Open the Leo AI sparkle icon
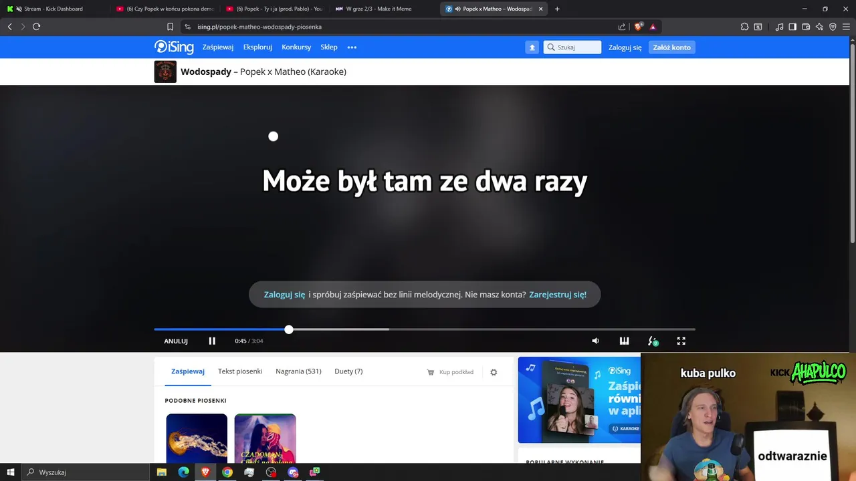This screenshot has width=856, height=481. pos(819,27)
